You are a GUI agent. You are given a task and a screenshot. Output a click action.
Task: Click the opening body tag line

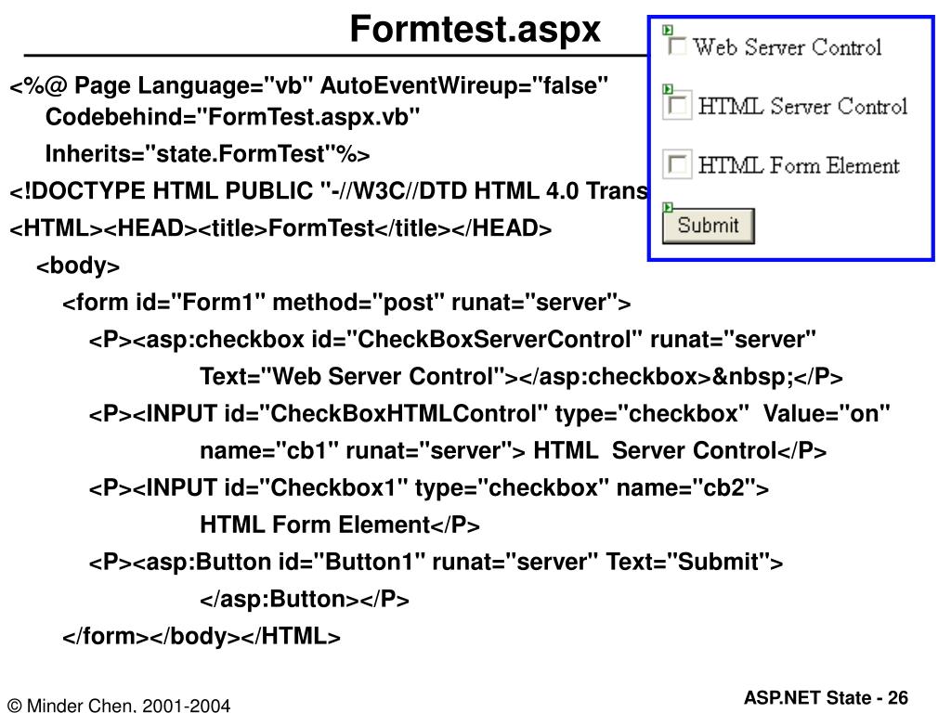(78, 266)
